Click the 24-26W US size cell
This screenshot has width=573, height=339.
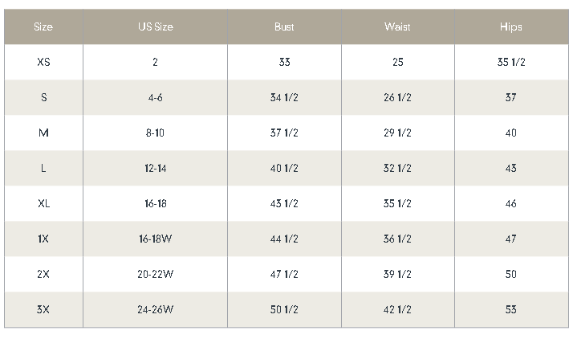point(155,309)
